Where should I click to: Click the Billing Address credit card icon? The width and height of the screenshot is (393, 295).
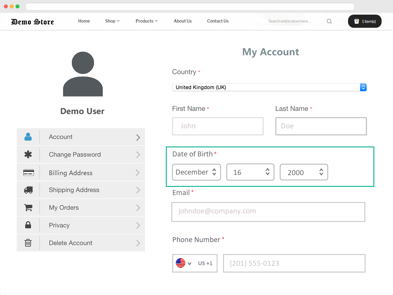[x=28, y=172]
